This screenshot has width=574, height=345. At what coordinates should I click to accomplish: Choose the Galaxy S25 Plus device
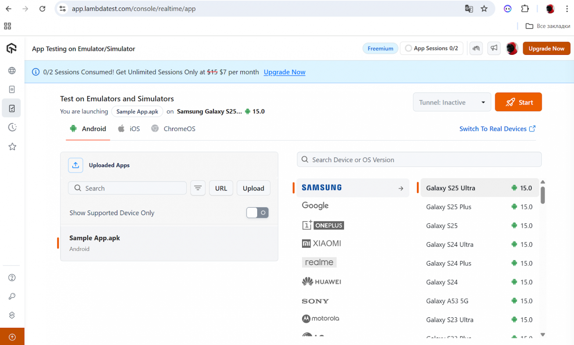click(480, 207)
